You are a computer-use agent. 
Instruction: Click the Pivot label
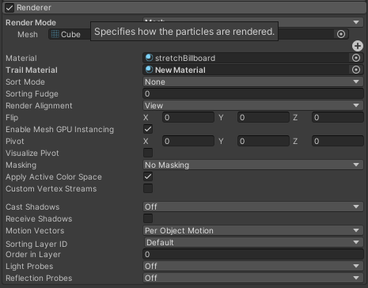[x=15, y=141]
